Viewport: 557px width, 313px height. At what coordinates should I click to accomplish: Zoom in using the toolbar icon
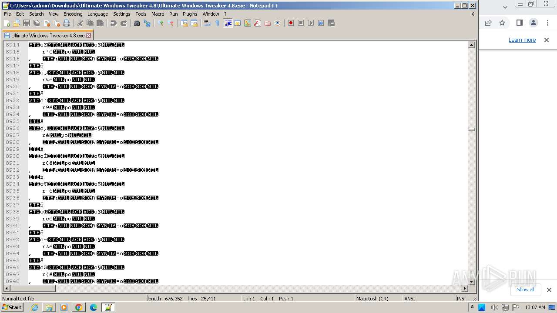[161, 23]
